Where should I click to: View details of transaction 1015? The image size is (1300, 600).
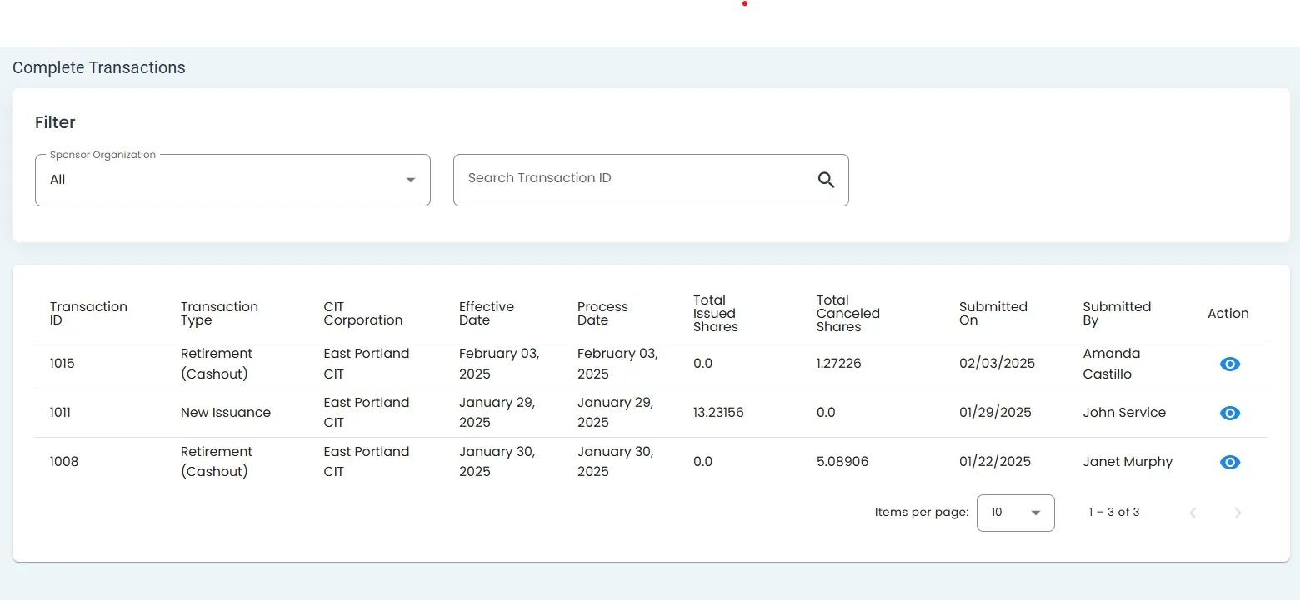[x=1229, y=364]
